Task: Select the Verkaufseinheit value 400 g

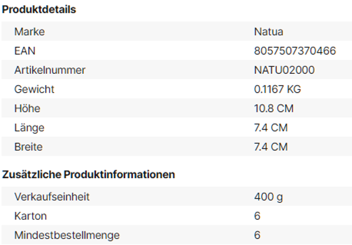Action: 268,196
